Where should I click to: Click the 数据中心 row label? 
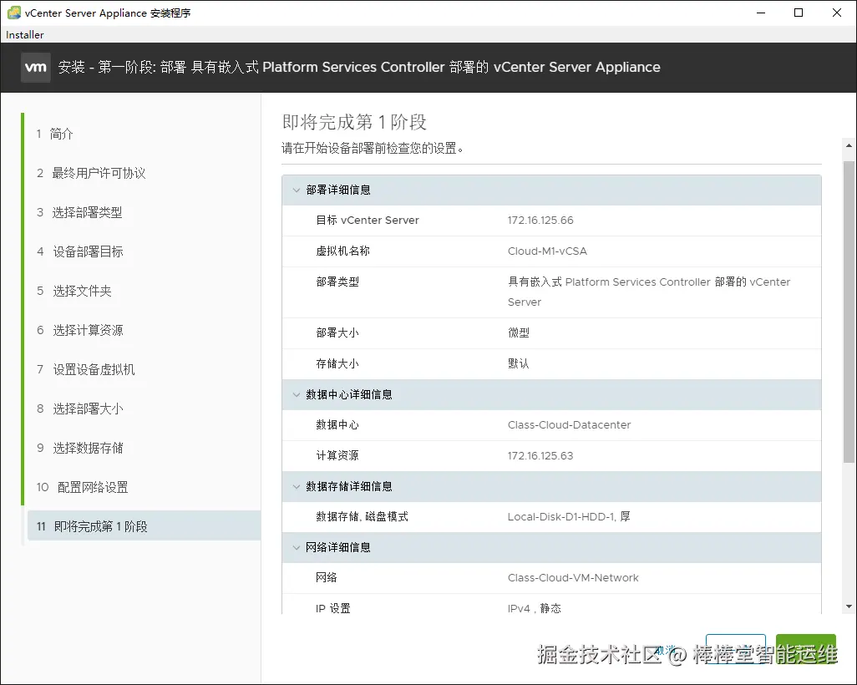pyautogui.click(x=337, y=424)
